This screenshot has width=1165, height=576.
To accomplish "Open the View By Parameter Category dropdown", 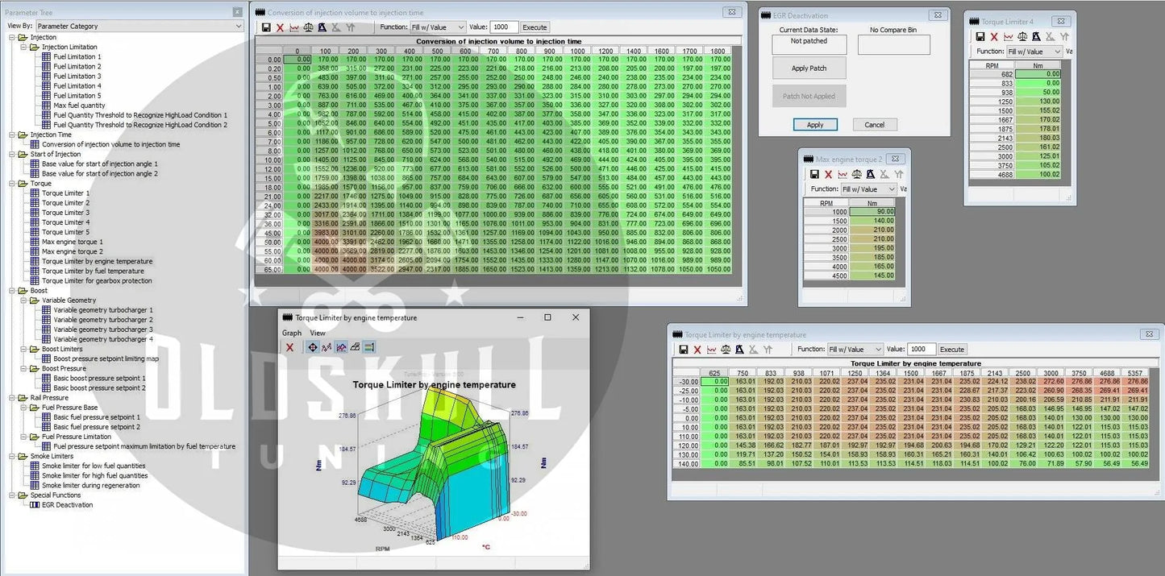I will coord(139,26).
